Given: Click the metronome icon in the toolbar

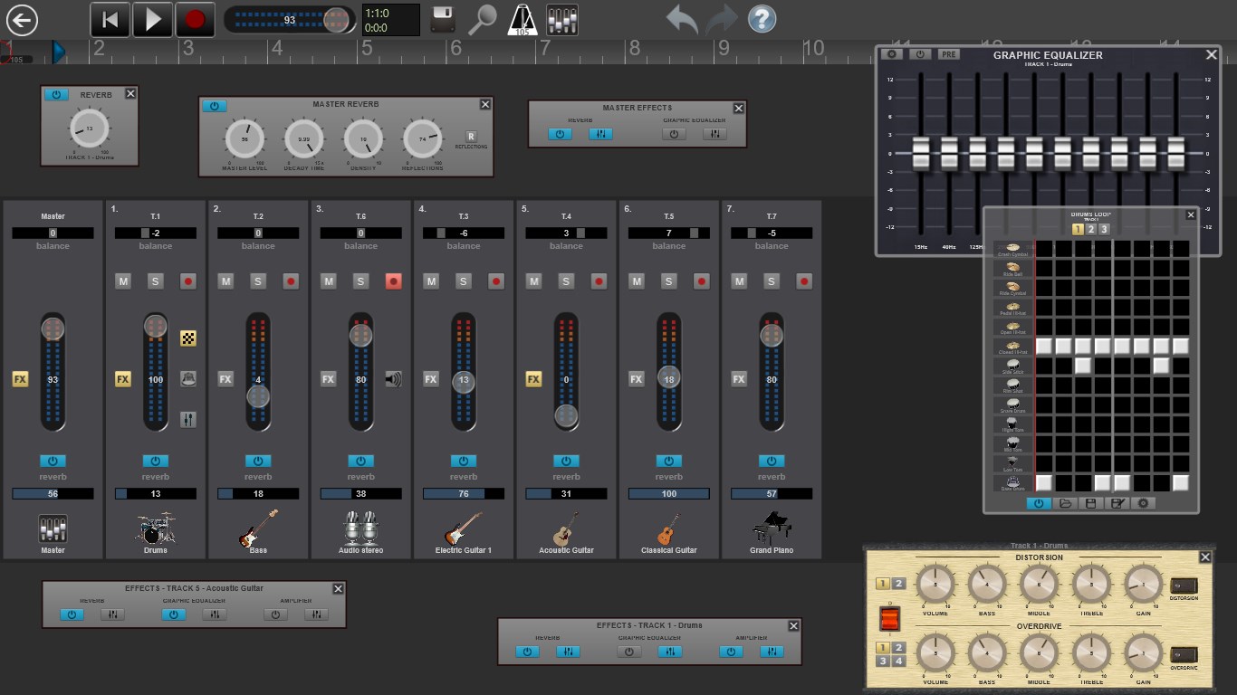Looking at the screenshot, I should click(523, 18).
